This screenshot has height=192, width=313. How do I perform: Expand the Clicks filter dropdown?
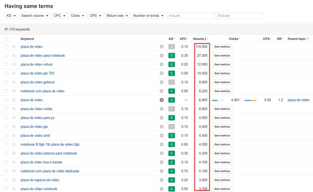77,16
